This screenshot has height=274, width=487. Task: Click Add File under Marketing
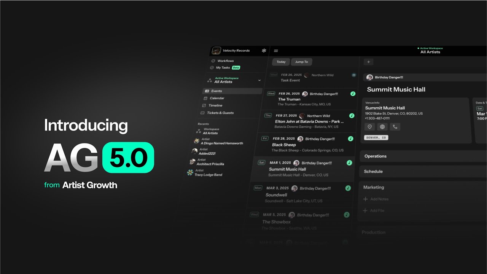[x=374, y=210]
